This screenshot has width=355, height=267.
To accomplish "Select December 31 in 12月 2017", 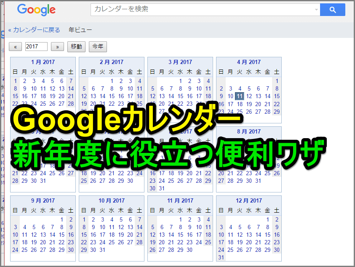I will click(x=221, y=257).
